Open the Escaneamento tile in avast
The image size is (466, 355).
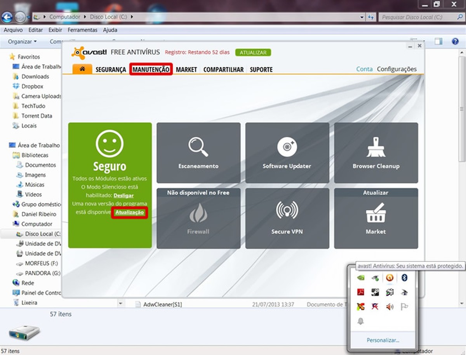(x=198, y=153)
